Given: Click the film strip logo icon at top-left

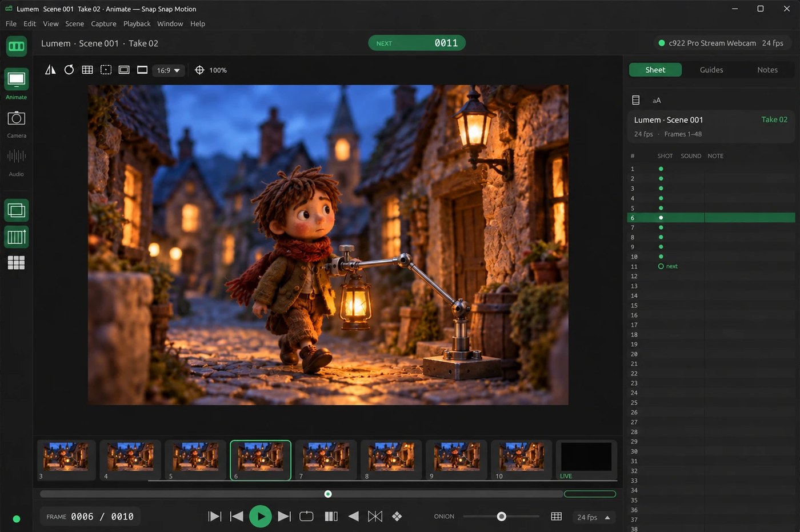Looking at the screenshot, I should (x=17, y=46).
